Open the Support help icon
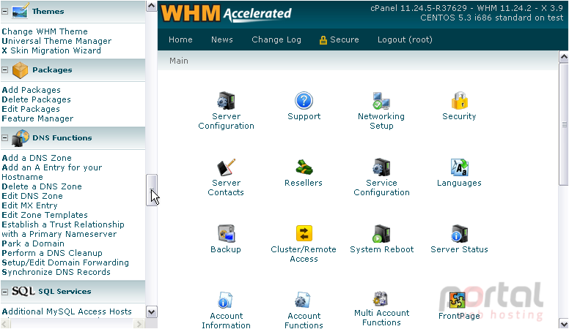Screen dimensions: 569x329 (304, 101)
